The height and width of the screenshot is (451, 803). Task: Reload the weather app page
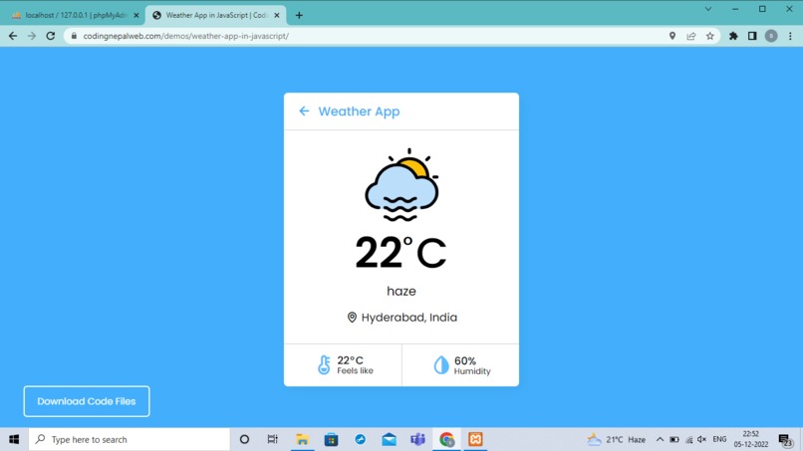click(50, 36)
